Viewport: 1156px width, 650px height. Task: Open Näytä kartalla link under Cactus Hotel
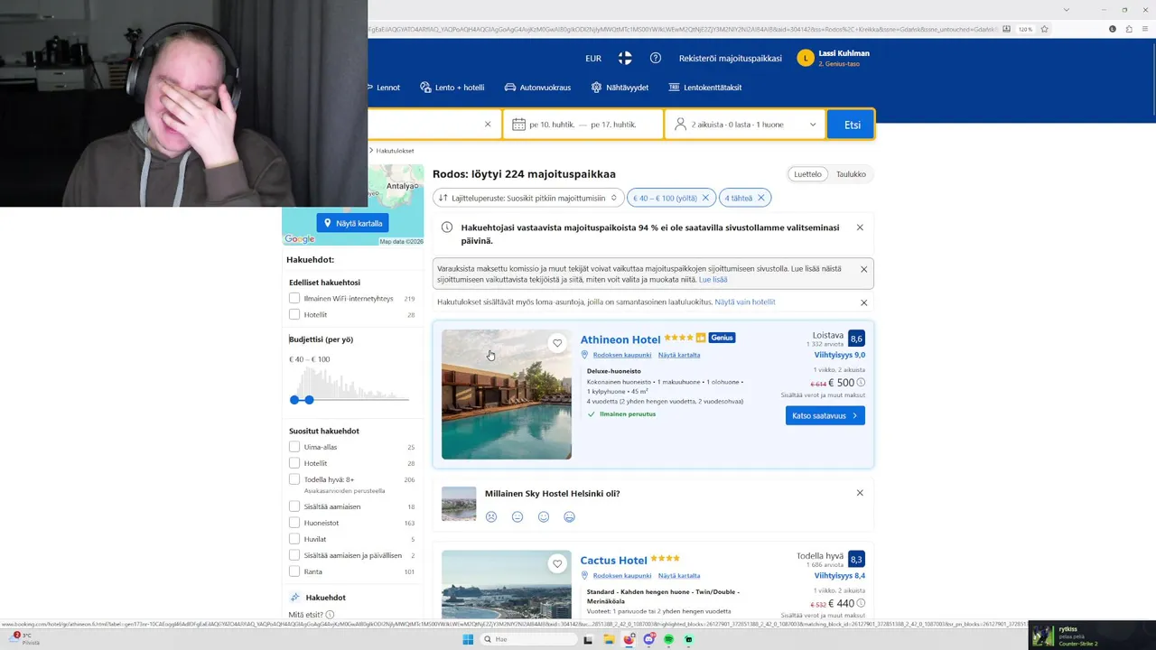(679, 575)
